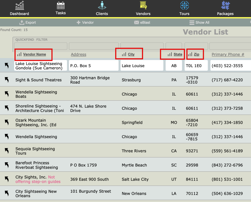Sort by Primary Phone # header
This screenshot has height=202, width=251.
click(x=228, y=55)
